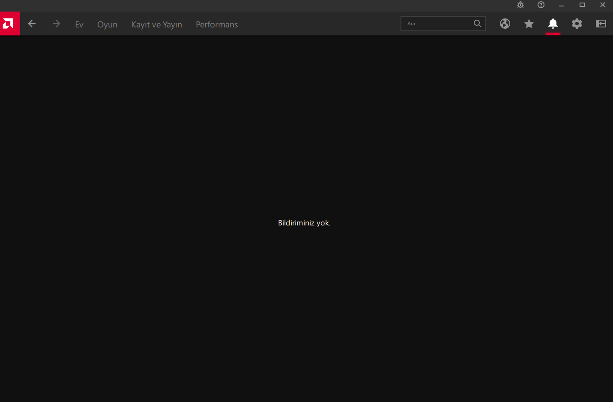The image size is (613, 402).
Task: Click the Bildiriminiz yok message
Action: [304, 222]
